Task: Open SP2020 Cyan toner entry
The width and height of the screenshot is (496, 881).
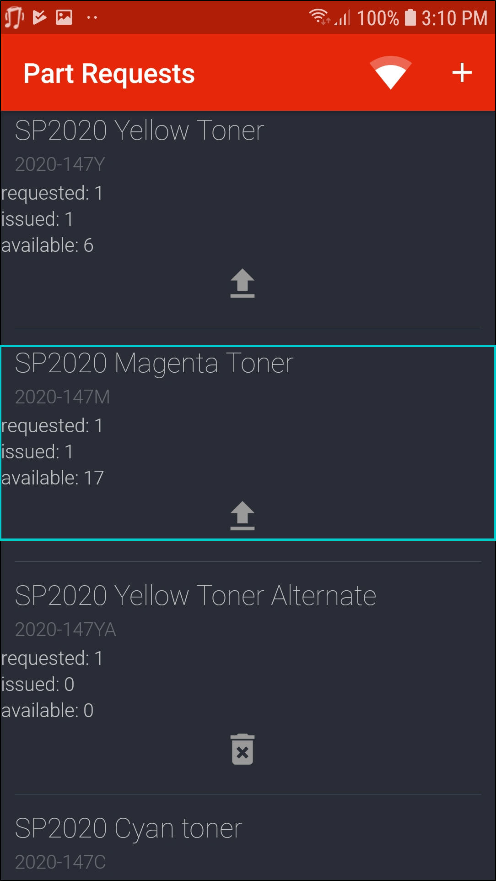Action: 129,828
